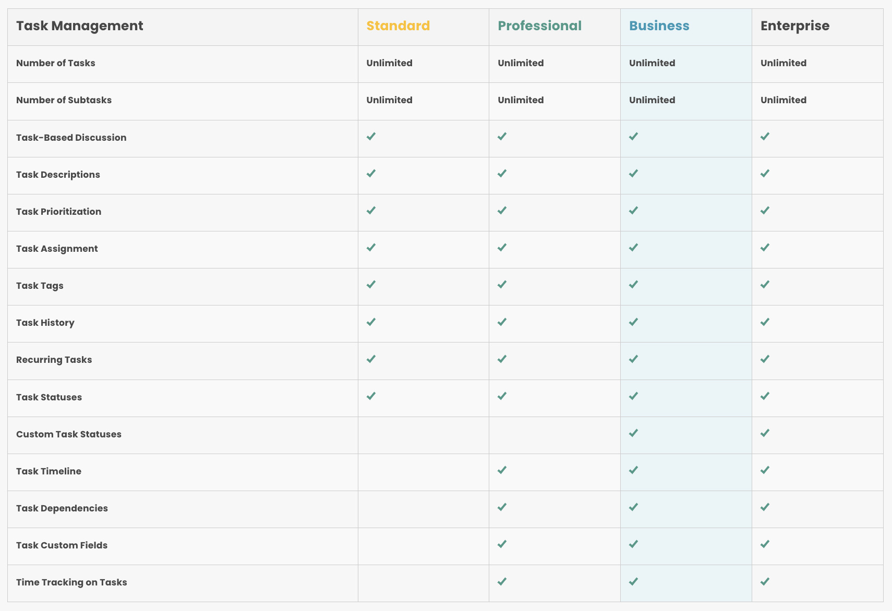Click the Enterprise checkmark for Task Custom Fields

coord(765,544)
